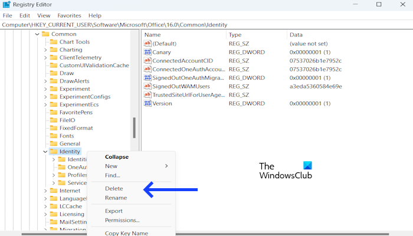The image size is (413, 236).
Task: Click the Charting folder icon
Action: click(54, 50)
